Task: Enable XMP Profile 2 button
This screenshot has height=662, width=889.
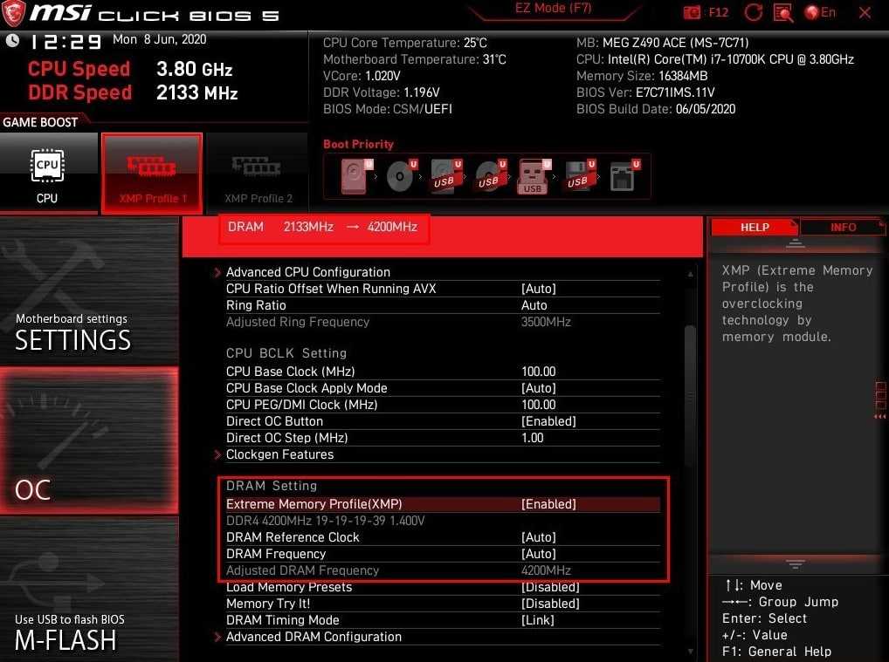Action: click(x=258, y=174)
